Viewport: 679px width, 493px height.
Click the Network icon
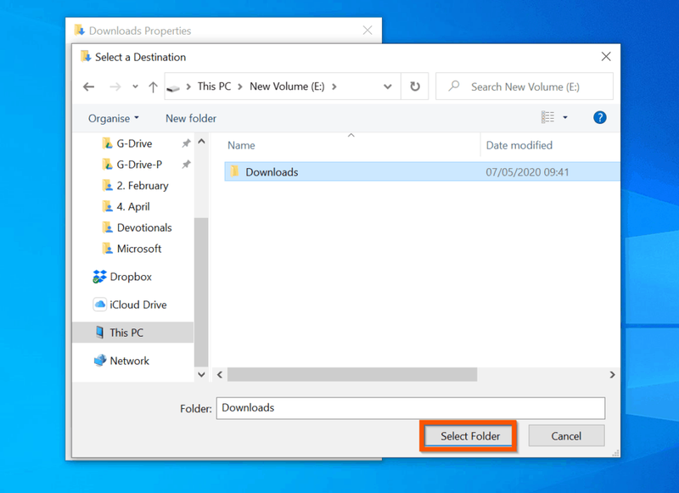[x=100, y=360]
